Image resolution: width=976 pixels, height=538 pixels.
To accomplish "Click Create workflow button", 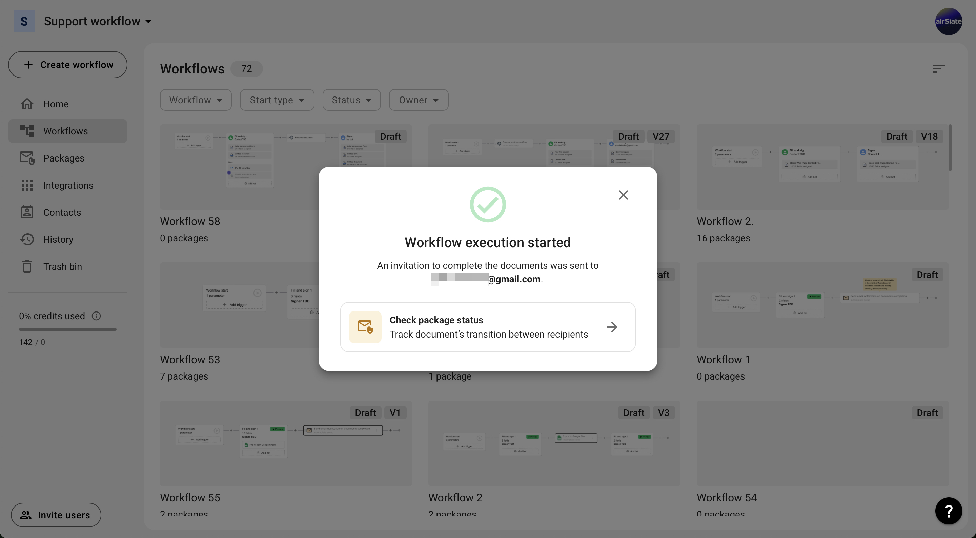I will 68,65.
